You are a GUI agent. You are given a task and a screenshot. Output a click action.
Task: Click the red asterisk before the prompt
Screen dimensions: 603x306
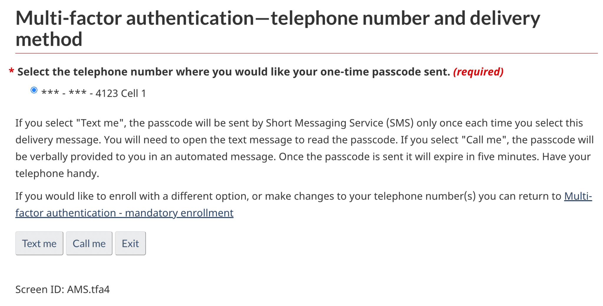click(11, 71)
